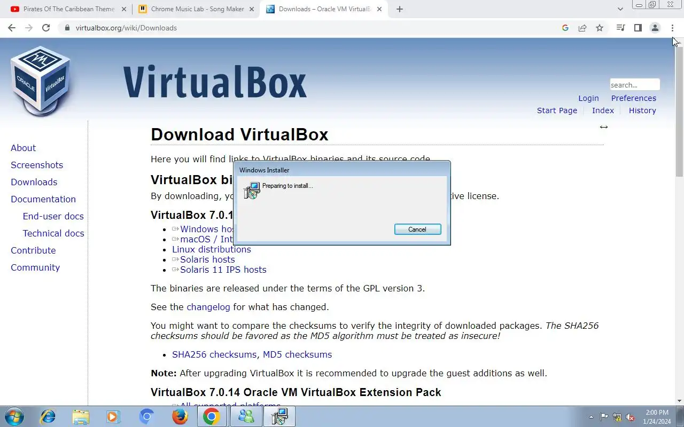The height and width of the screenshot is (427, 684).
Task: Cancel the Windows Installer dialog
Action: coord(417,229)
